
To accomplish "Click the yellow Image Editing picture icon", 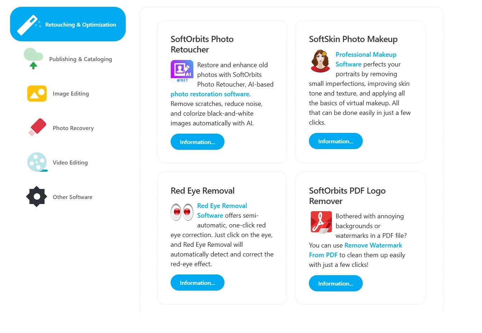I will point(37,93).
